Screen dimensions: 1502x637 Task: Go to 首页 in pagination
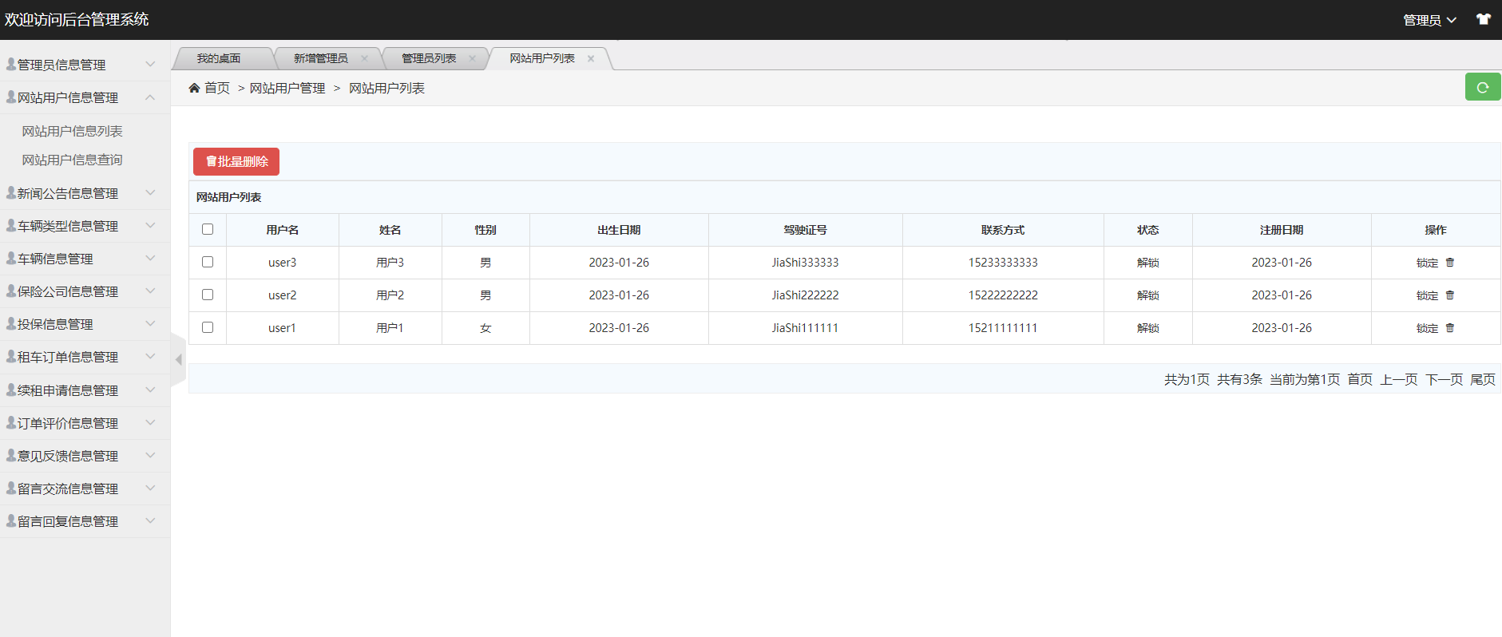point(1360,379)
